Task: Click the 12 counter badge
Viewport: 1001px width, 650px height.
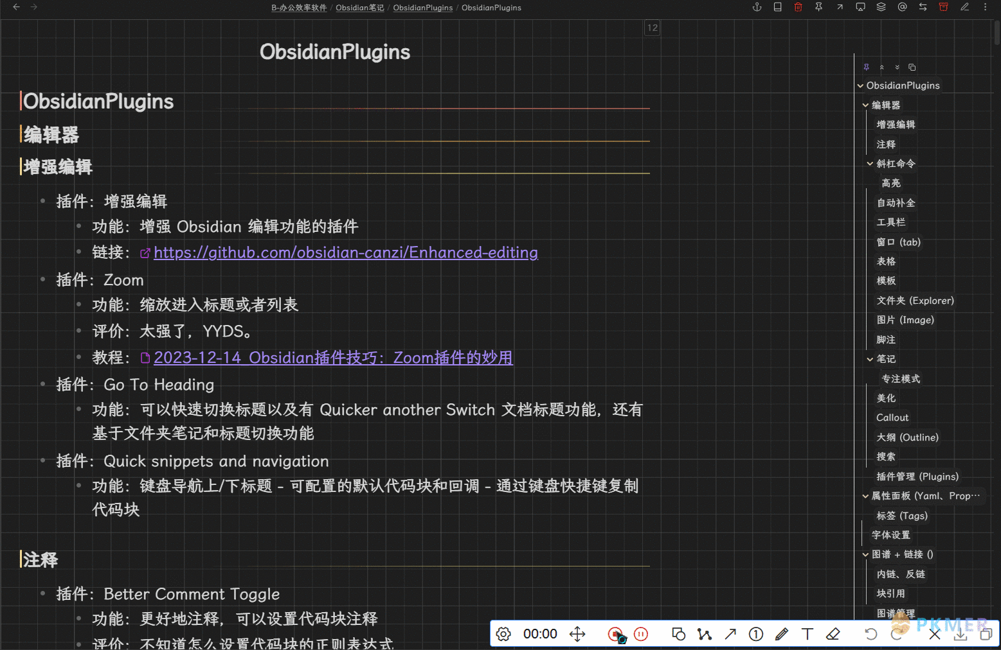Action: coord(653,28)
